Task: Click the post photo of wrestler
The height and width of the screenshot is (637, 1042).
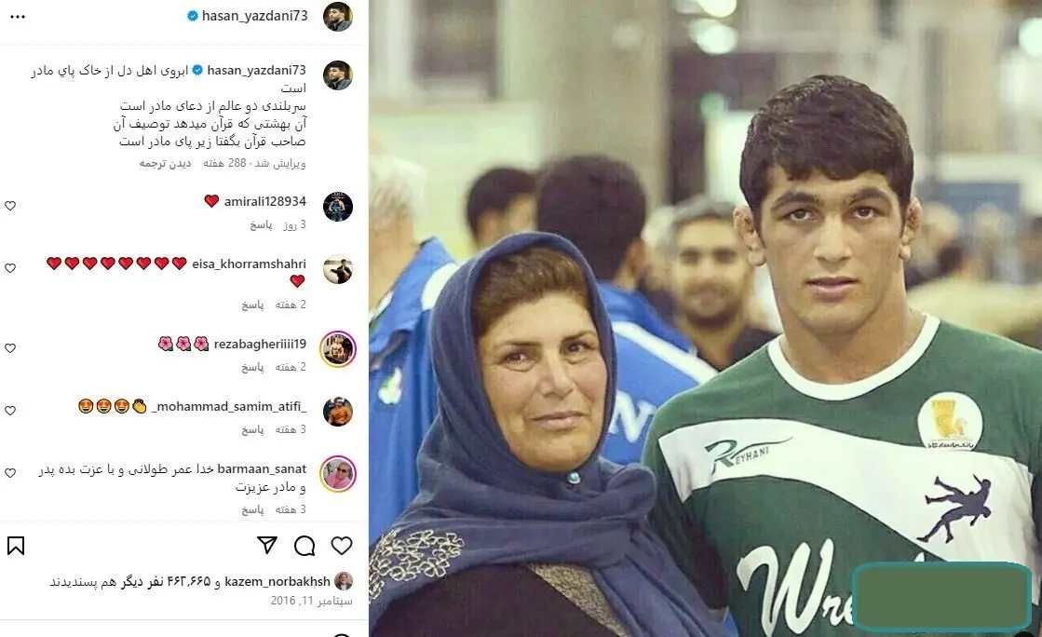Action: click(705, 318)
